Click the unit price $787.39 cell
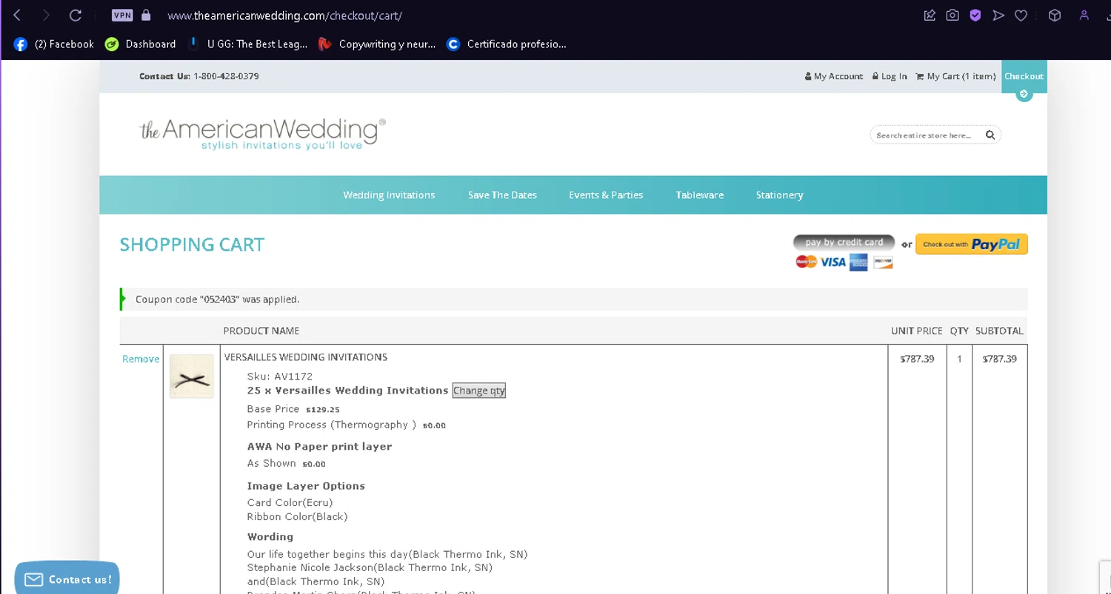The height and width of the screenshot is (594, 1111). click(x=917, y=359)
